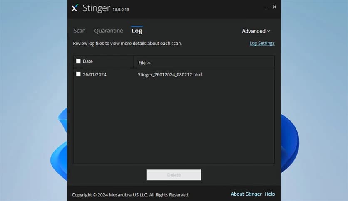Open the Help link
The height and width of the screenshot is (201, 348).
pyautogui.click(x=270, y=194)
